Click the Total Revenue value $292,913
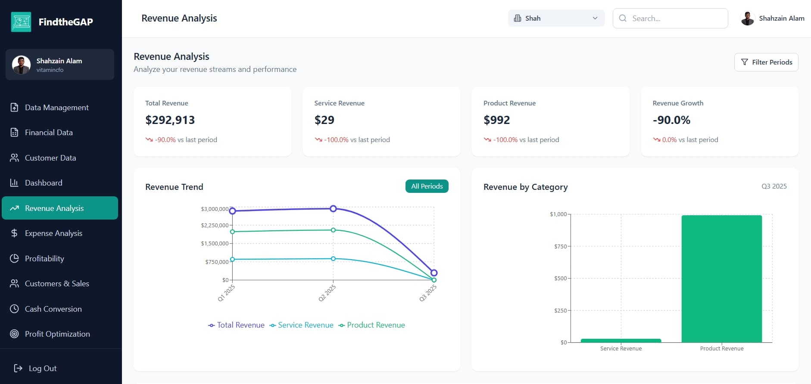811x384 pixels. click(x=170, y=120)
